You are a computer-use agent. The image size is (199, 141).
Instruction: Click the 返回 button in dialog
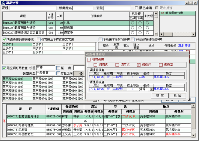pos(178,96)
